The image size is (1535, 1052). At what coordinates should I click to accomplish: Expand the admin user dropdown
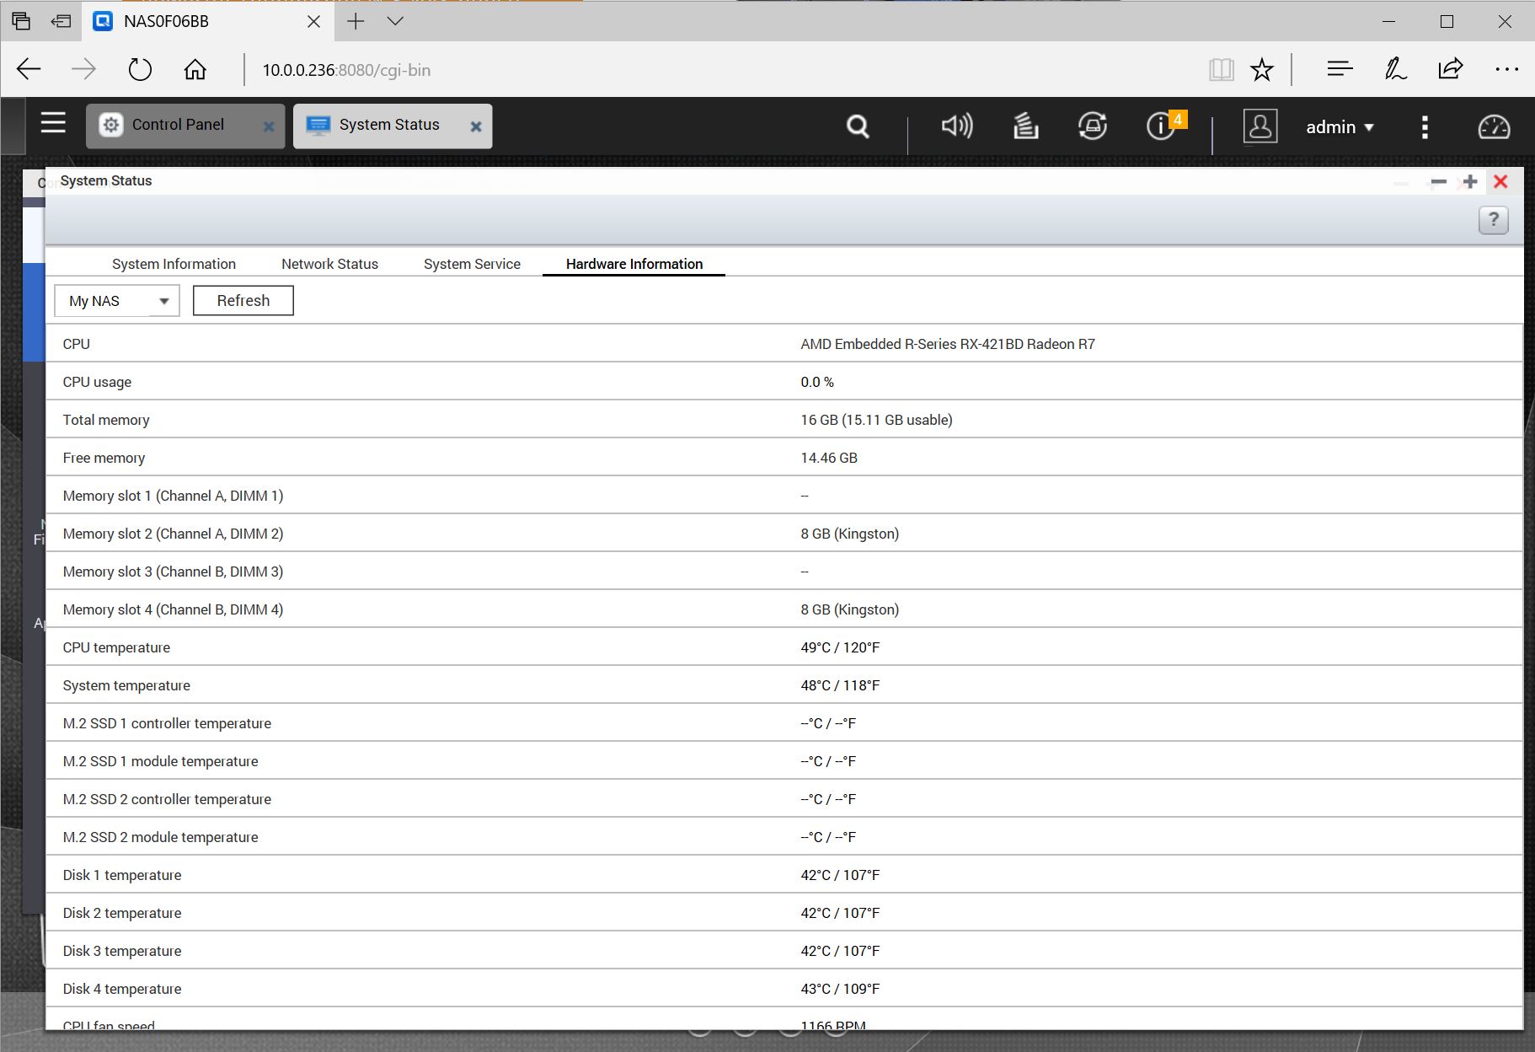[x=1340, y=127]
